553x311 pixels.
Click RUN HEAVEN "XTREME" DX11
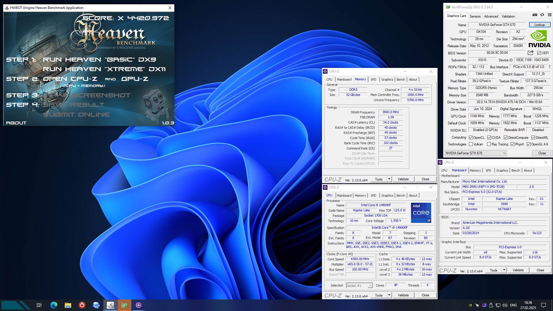click(104, 69)
